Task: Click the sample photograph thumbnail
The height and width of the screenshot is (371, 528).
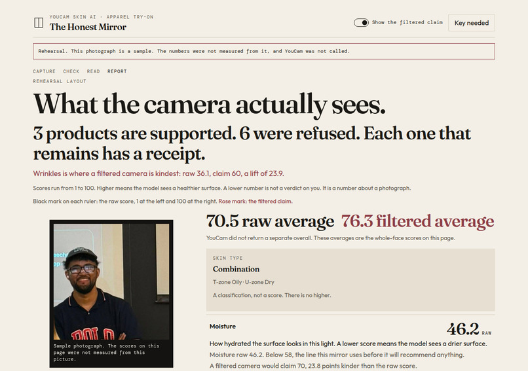Action: click(111, 281)
